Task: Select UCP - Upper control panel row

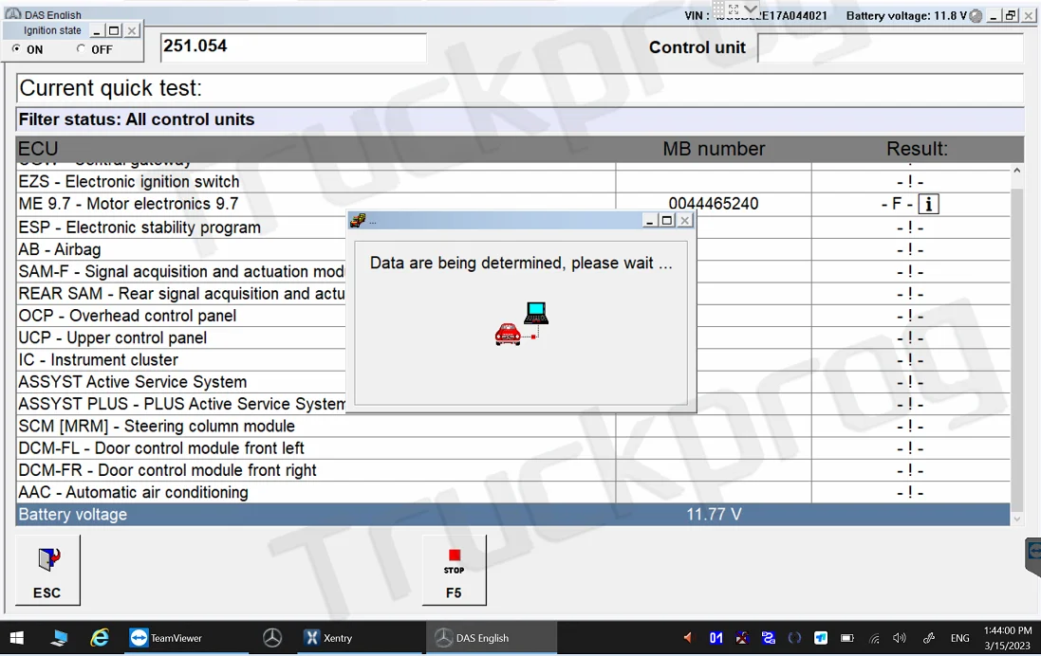Action: coord(512,337)
